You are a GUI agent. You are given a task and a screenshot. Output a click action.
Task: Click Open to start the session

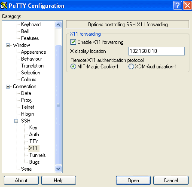click(x=133, y=181)
